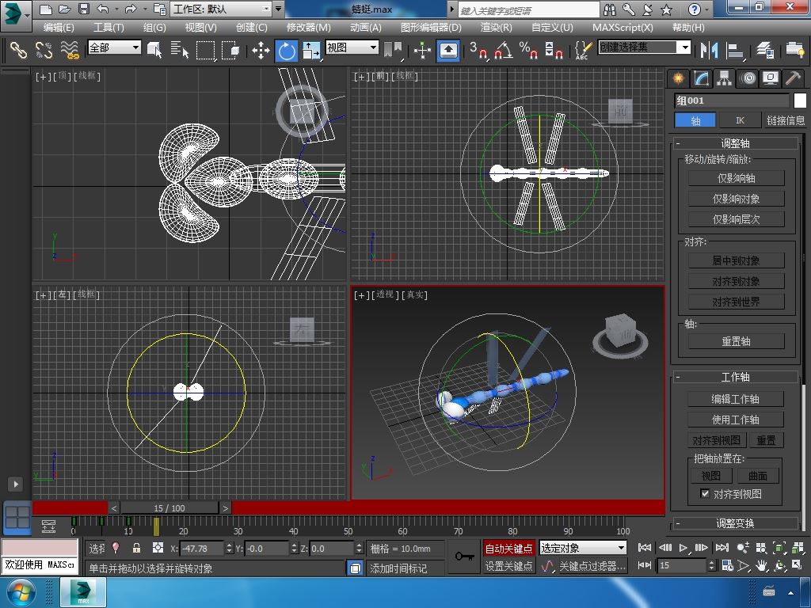Image resolution: width=811 pixels, height=608 pixels.
Task: Collapse the 调整变换 rollout
Action: click(735, 523)
